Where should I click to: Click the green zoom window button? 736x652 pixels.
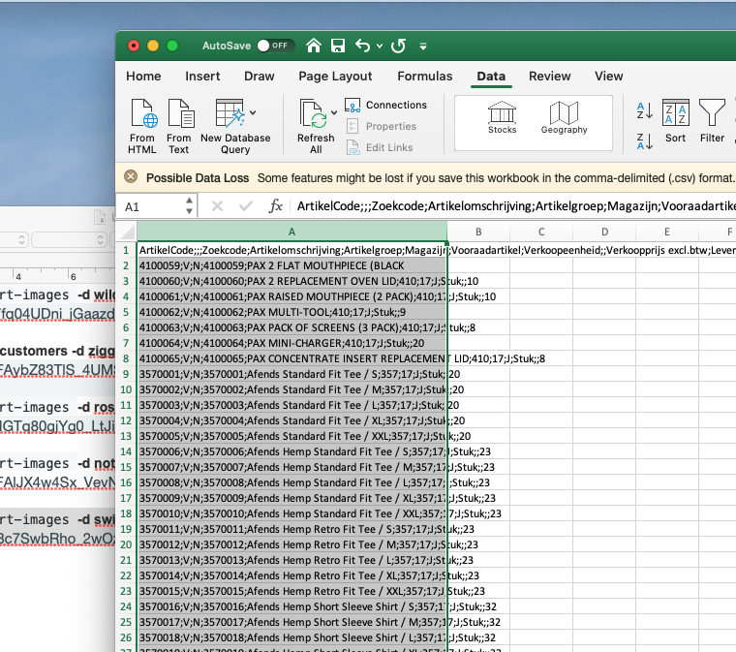pos(172,46)
